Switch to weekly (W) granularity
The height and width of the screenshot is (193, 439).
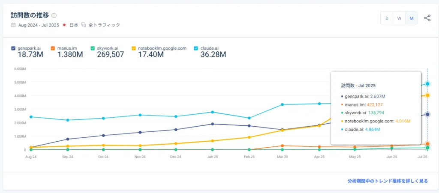click(x=399, y=18)
